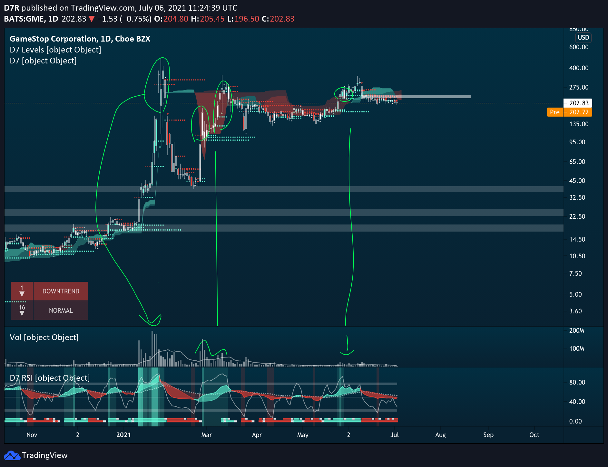Select the D7 [object Object] indicator label
Viewport: 608px width, 467px height.
coord(43,61)
